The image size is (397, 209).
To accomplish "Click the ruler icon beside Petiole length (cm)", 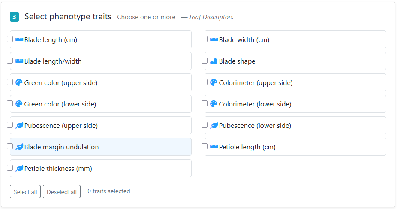I will click(214, 147).
